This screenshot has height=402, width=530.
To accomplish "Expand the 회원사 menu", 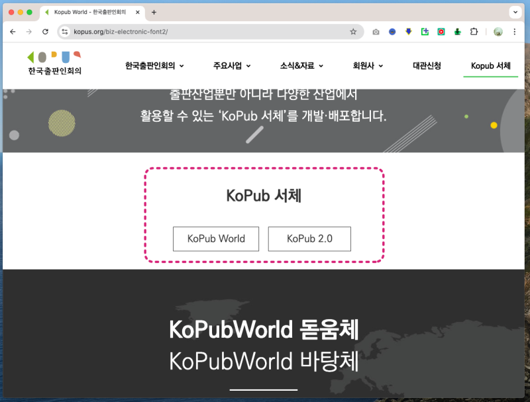I will tap(368, 66).
